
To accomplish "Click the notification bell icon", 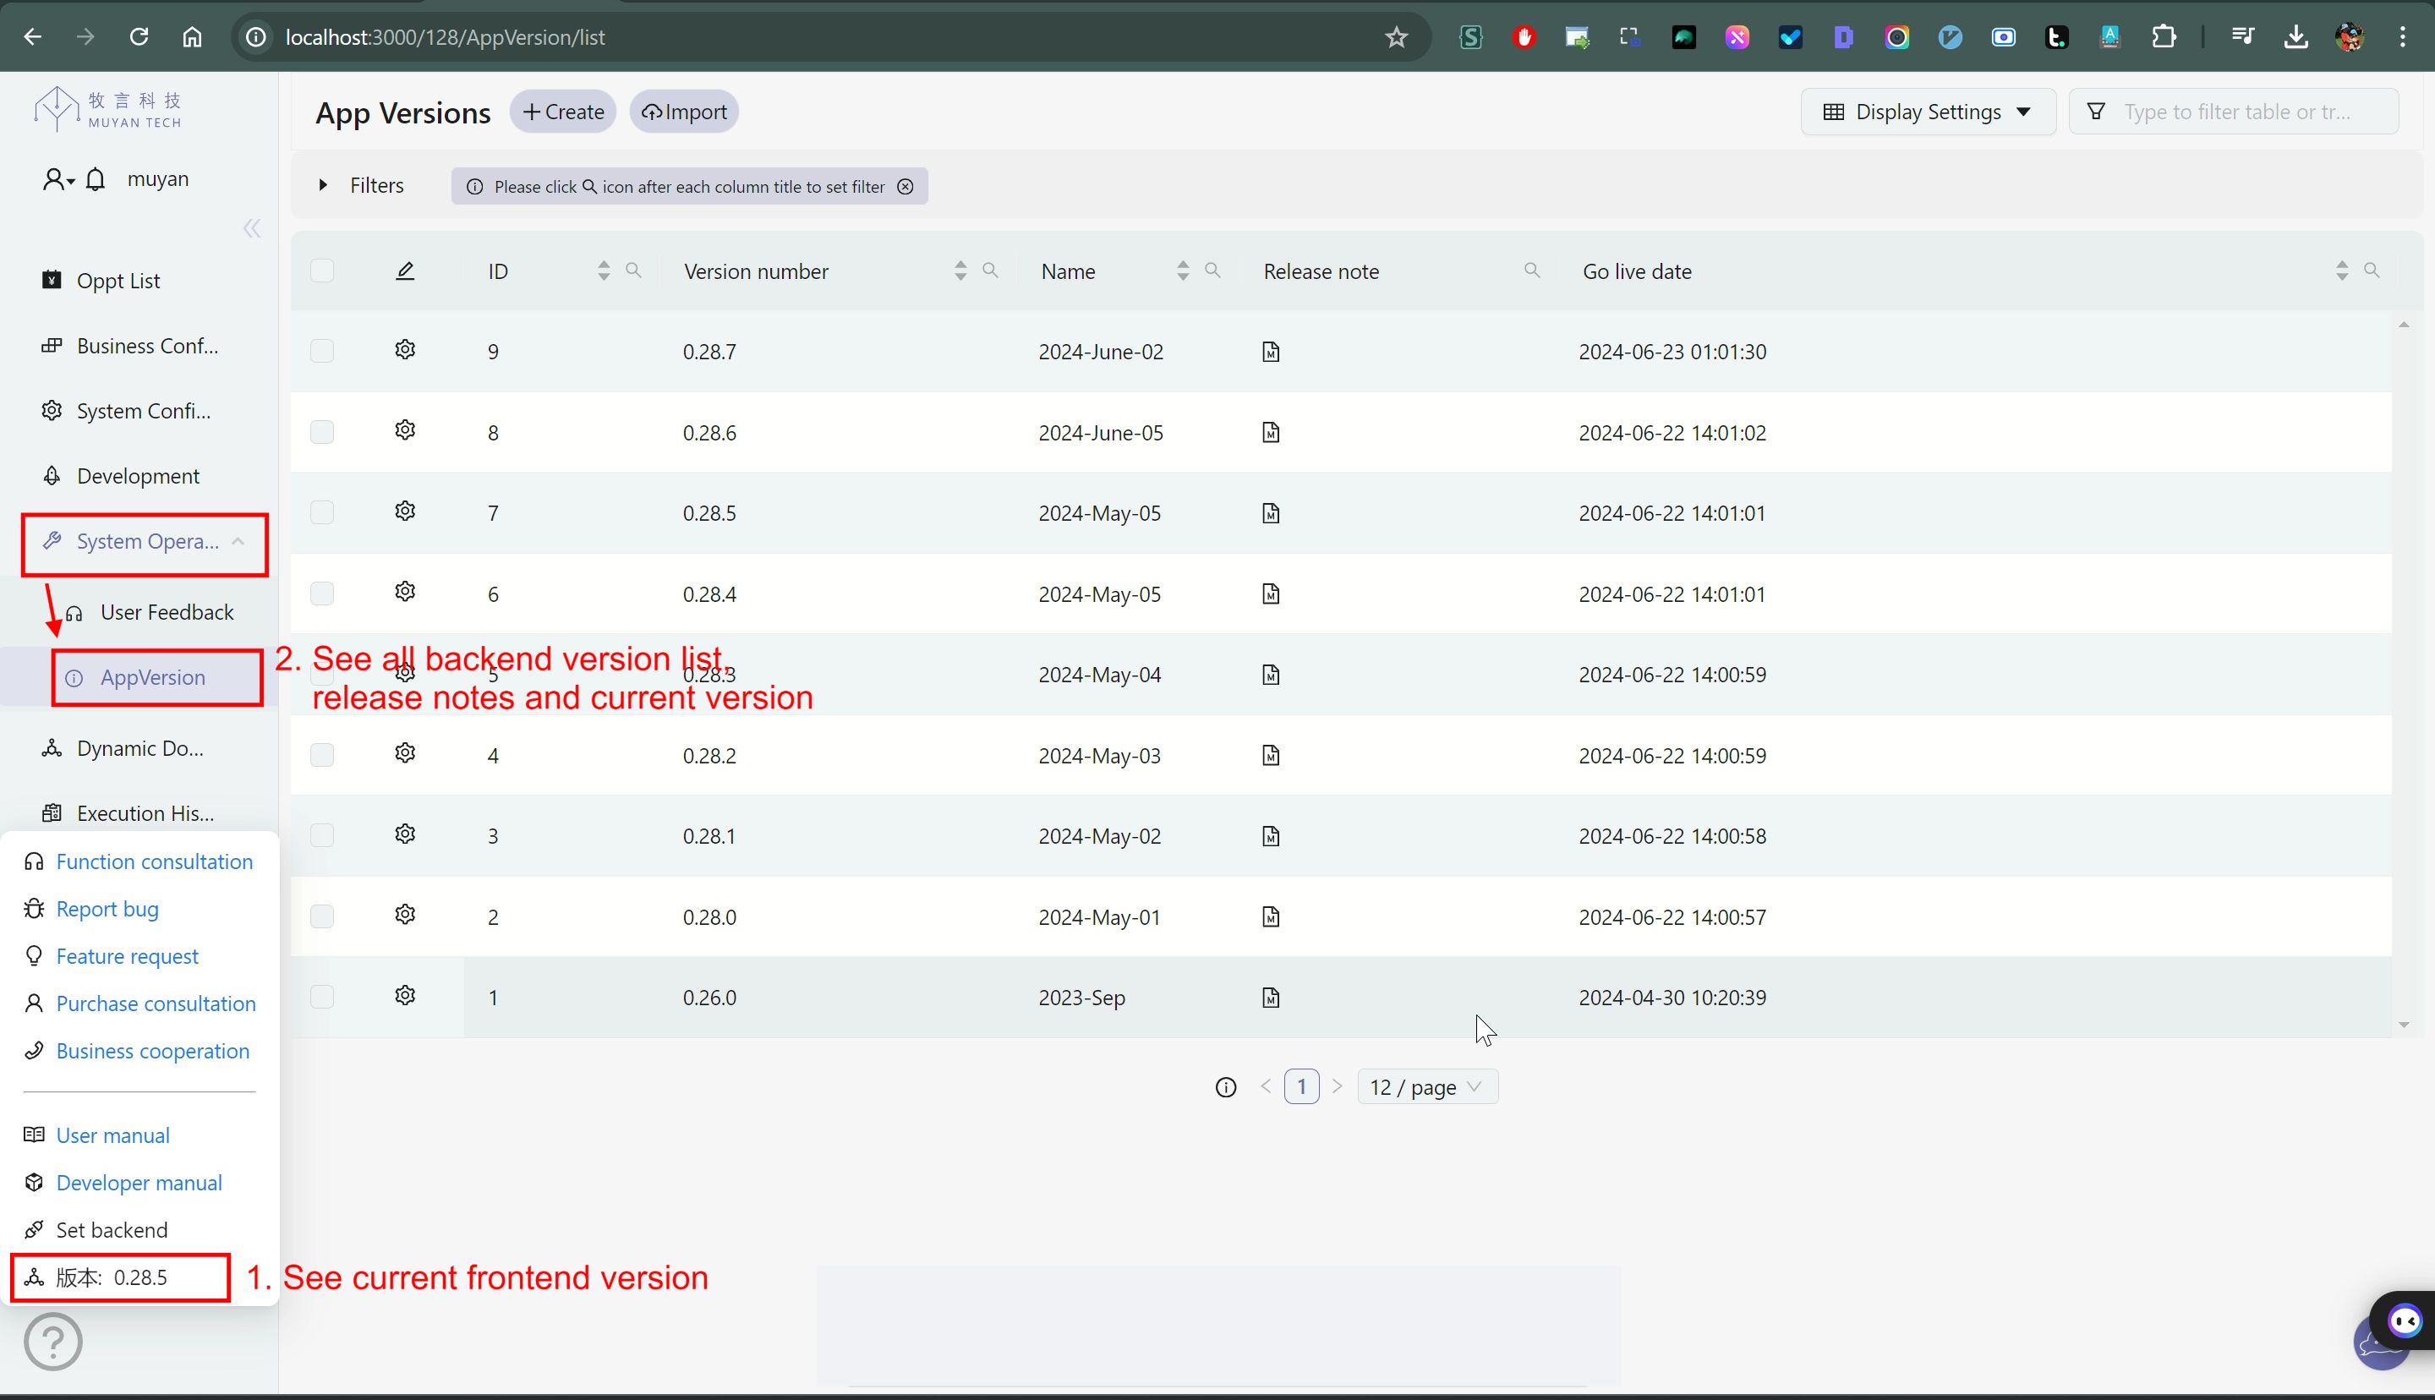I will click(96, 180).
